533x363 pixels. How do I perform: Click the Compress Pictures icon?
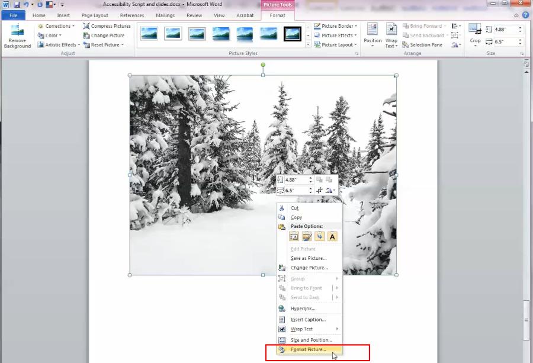(x=87, y=26)
